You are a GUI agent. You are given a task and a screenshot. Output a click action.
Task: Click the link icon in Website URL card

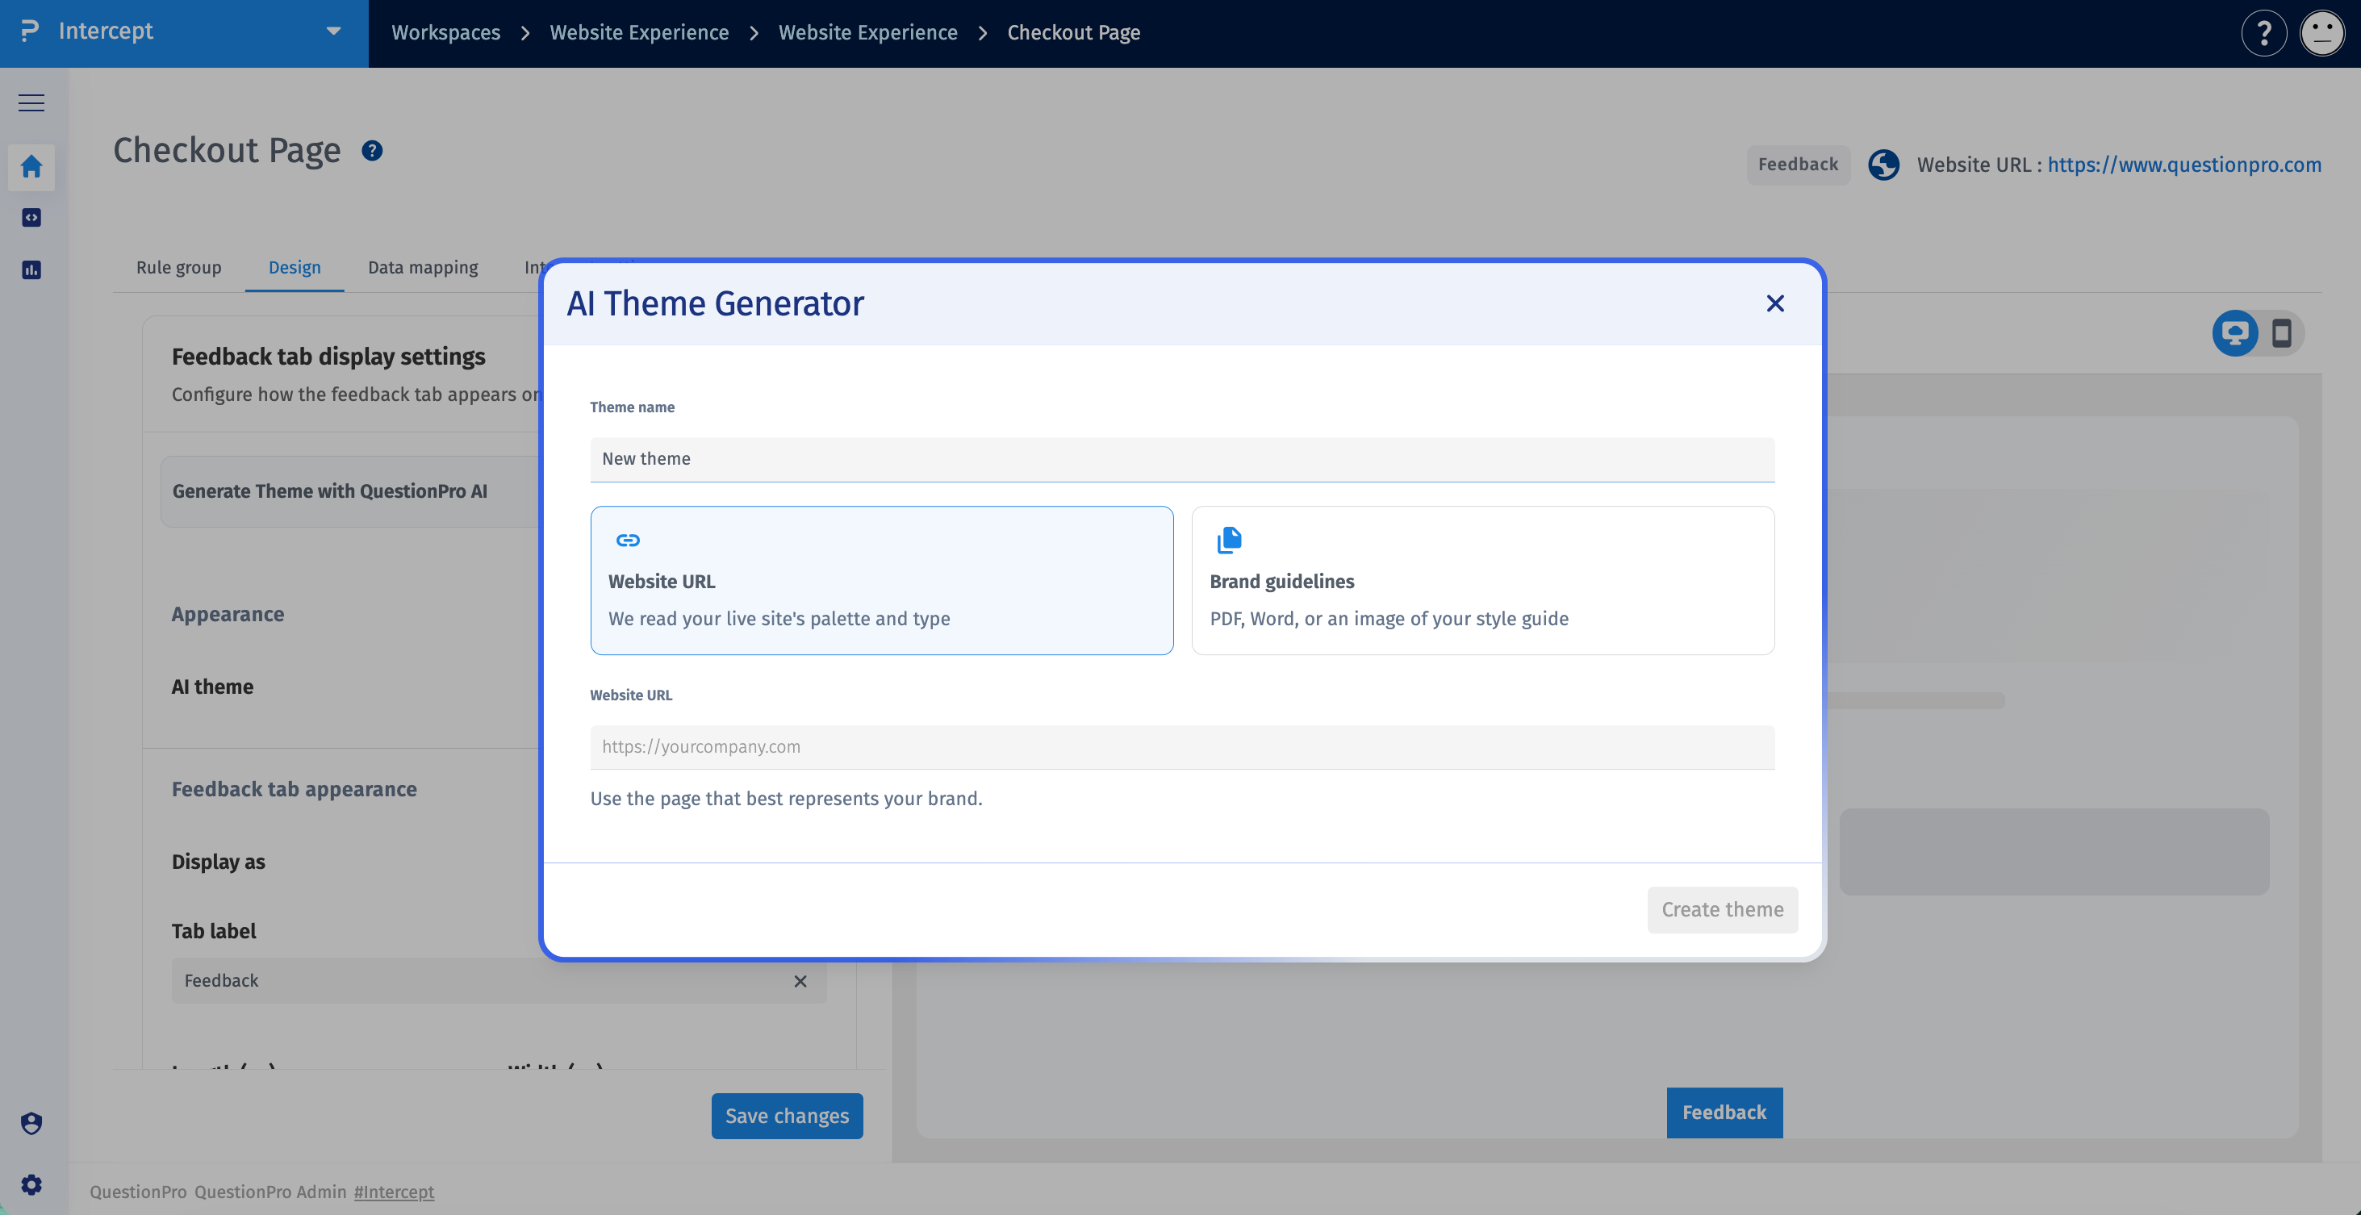(x=628, y=541)
